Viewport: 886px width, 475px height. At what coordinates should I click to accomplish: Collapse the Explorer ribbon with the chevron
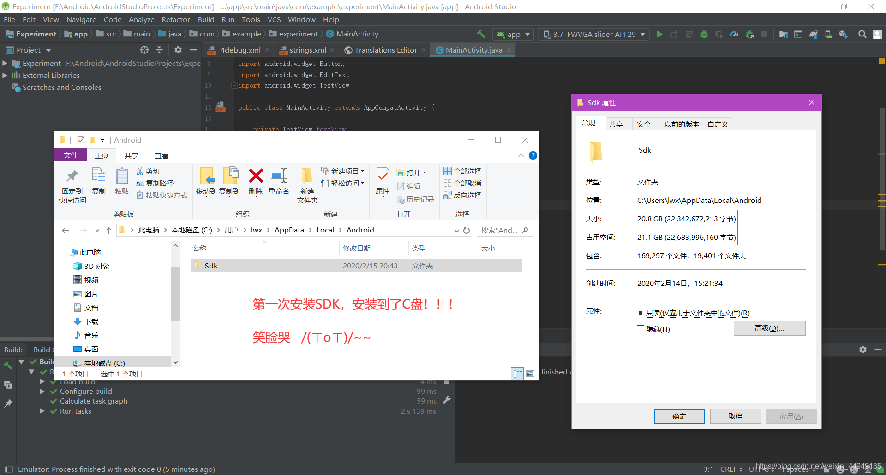tap(521, 155)
